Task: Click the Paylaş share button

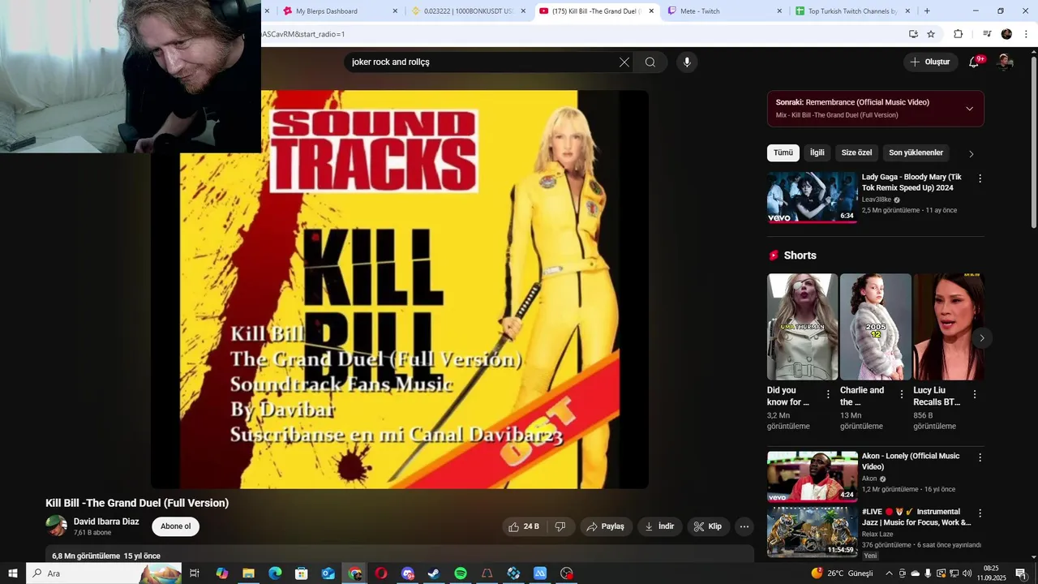Action: tap(606, 526)
